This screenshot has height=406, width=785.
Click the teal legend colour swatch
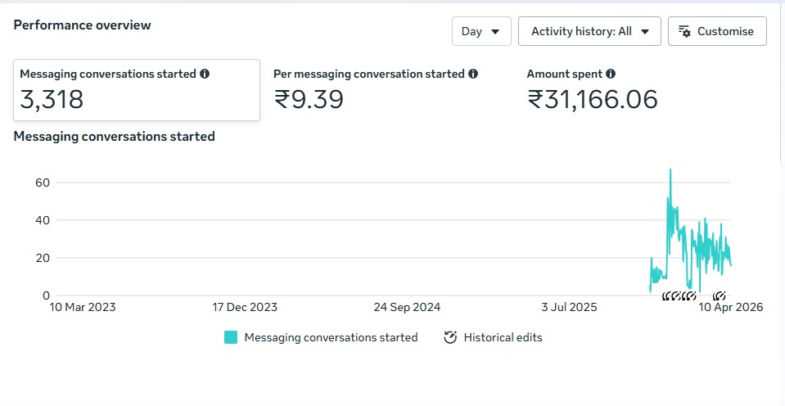coord(231,337)
